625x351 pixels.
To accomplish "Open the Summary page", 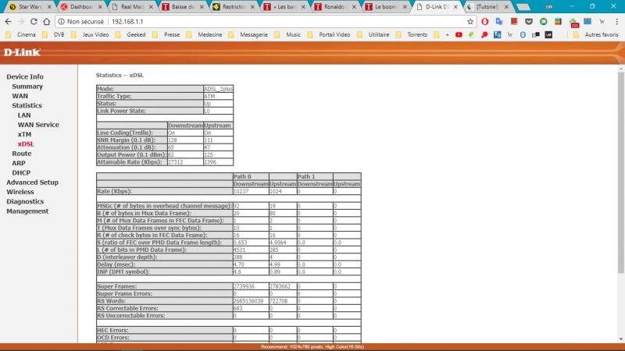I will (27, 87).
